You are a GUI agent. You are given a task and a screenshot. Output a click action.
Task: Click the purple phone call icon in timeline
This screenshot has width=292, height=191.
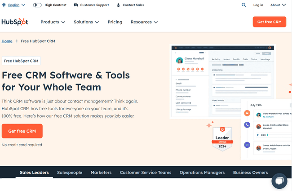tap(247, 125)
